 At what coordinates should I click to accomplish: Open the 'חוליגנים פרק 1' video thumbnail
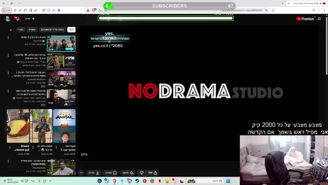click(x=61, y=61)
